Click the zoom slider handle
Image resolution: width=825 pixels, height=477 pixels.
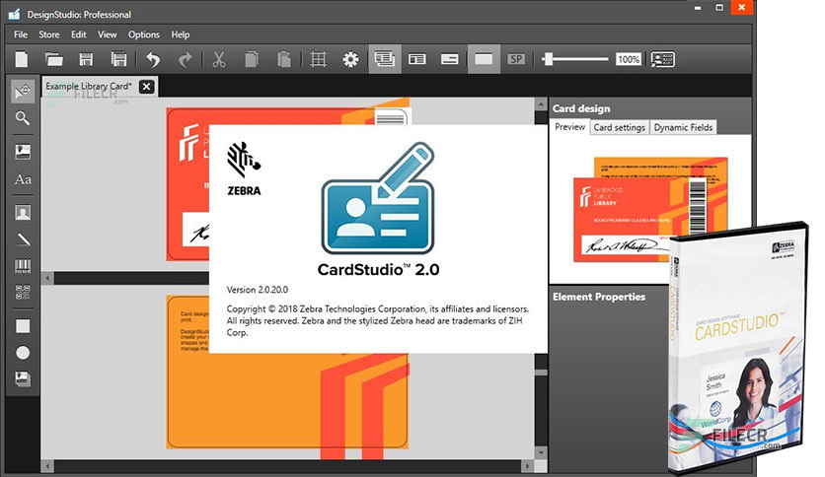pos(549,59)
